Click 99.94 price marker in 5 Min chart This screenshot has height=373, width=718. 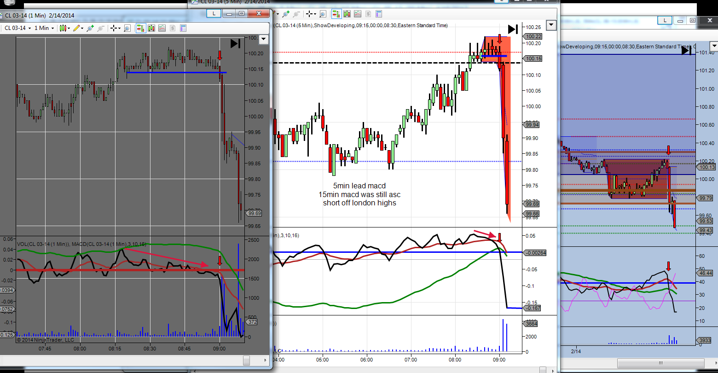pyautogui.click(x=532, y=124)
